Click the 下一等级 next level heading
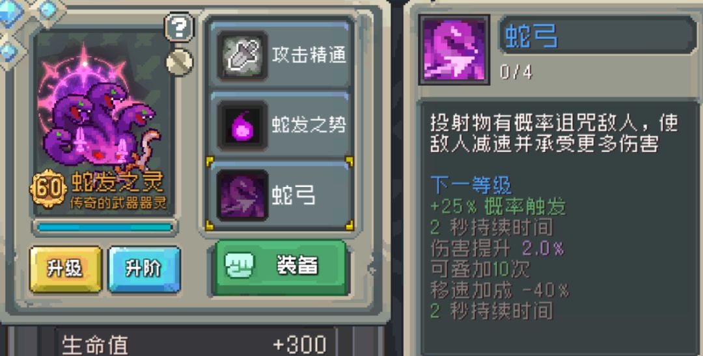 [471, 184]
